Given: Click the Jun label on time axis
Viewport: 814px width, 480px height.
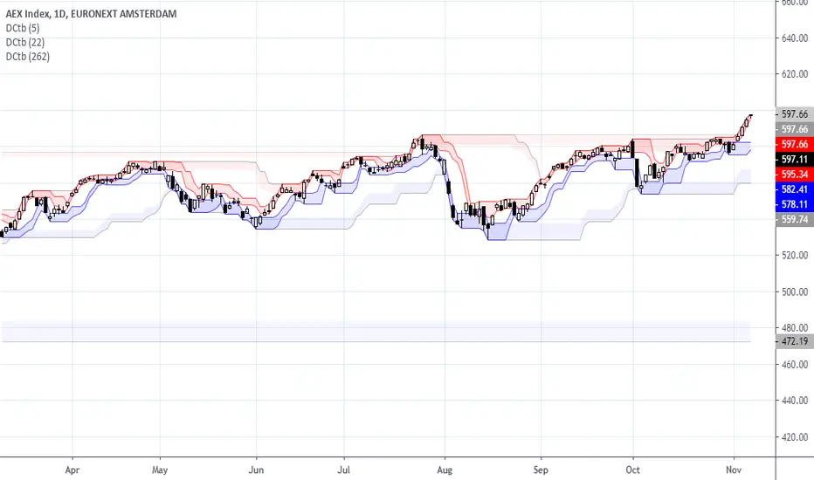Looking at the screenshot, I should (x=256, y=470).
